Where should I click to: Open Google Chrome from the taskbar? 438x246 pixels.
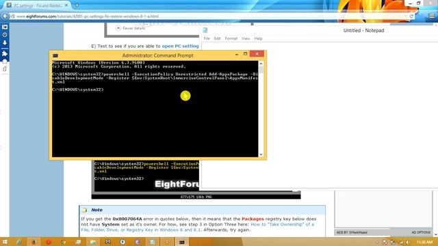pyautogui.click(x=64, y=242)
